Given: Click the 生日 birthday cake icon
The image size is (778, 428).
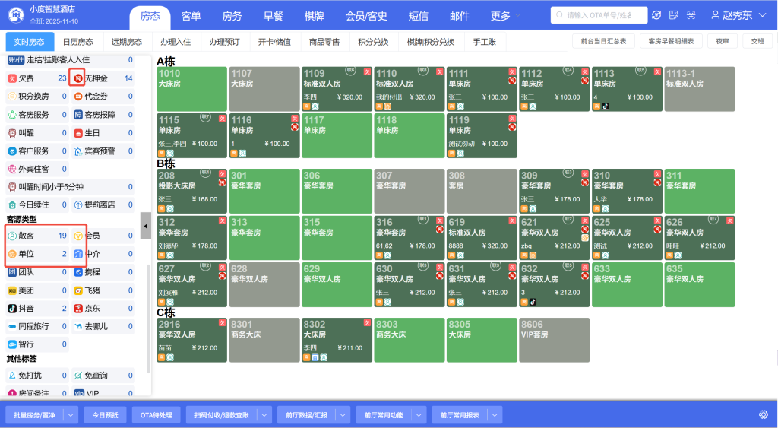Looking at the screenshot, I should [x=78, y=133].
